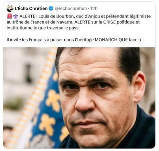
Task: Click the name Louis de Bourbon
Action: tap(57, 16)
